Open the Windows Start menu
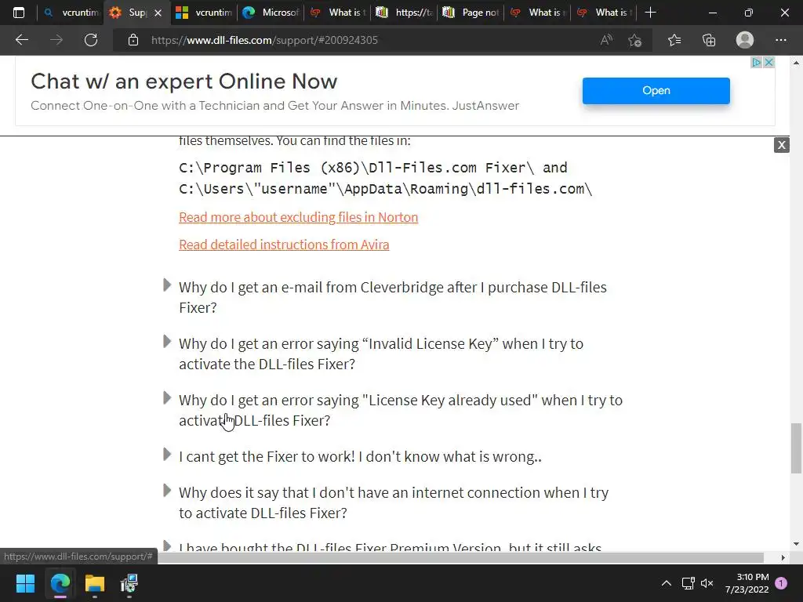 (25, 583)
